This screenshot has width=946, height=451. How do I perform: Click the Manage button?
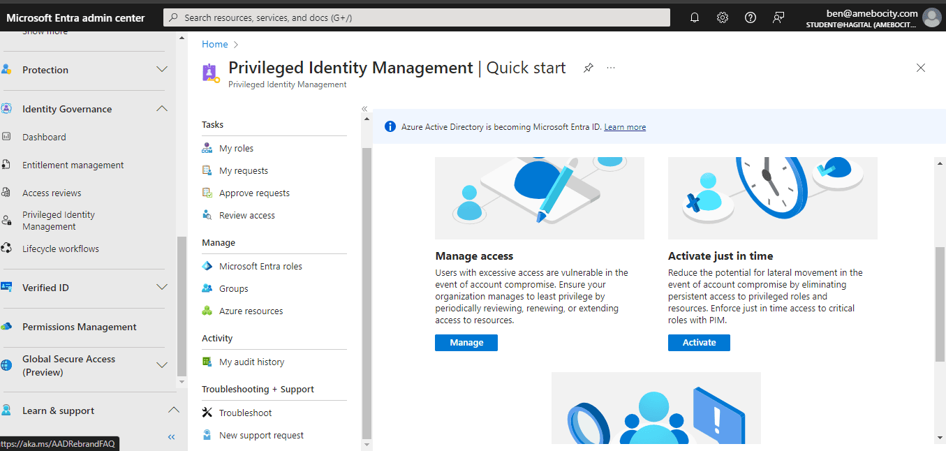coord(466,343)
